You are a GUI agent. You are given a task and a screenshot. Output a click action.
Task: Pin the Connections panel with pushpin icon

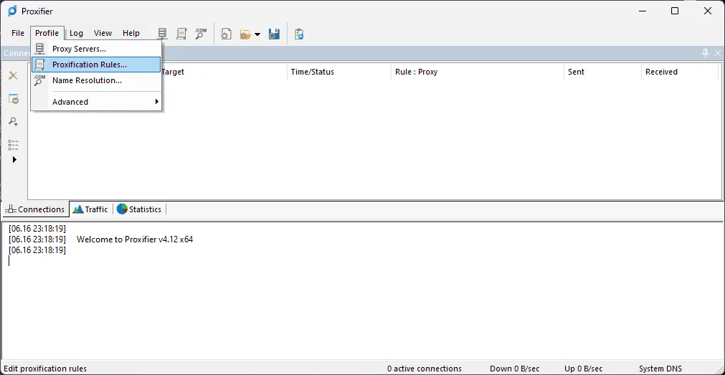pyautogui.click(x=706, y=53)
